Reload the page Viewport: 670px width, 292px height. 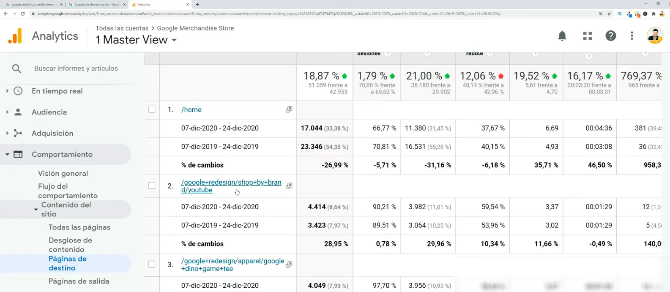pyautogui.click(x=23, y=14)
